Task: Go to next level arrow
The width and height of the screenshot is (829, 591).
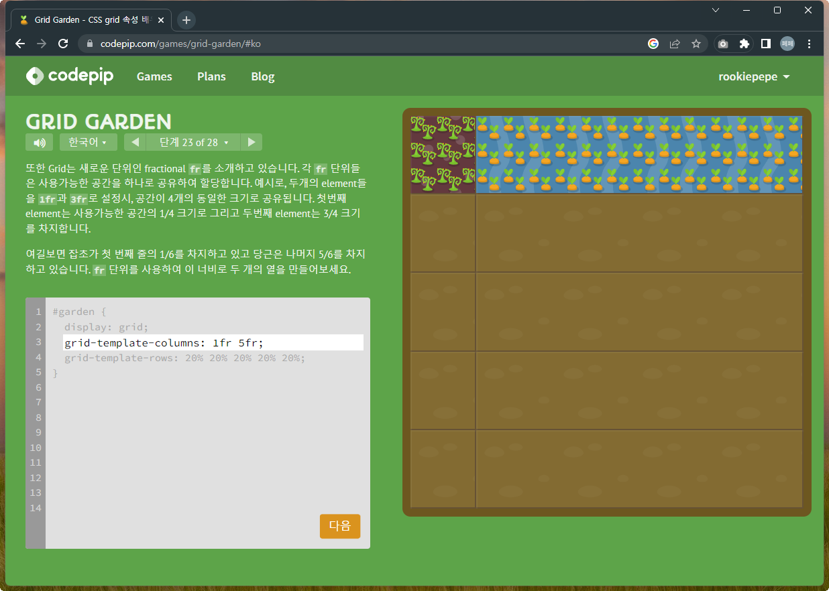Action: point(252,142)
